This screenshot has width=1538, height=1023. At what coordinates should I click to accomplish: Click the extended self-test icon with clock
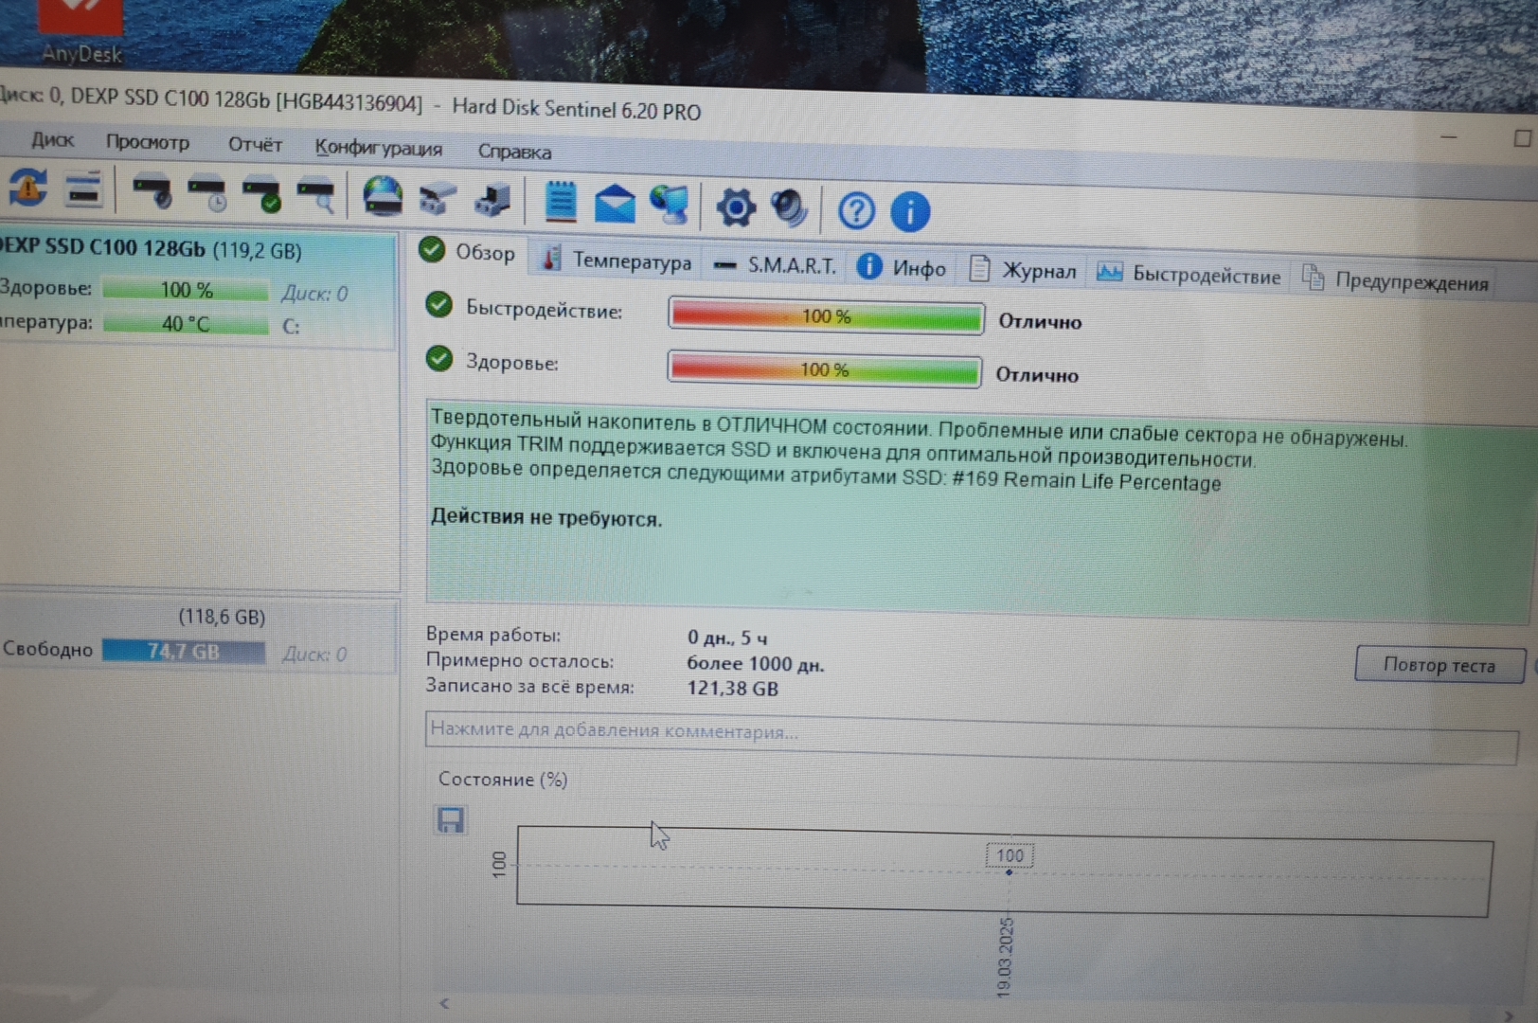[x=207, y=193]
